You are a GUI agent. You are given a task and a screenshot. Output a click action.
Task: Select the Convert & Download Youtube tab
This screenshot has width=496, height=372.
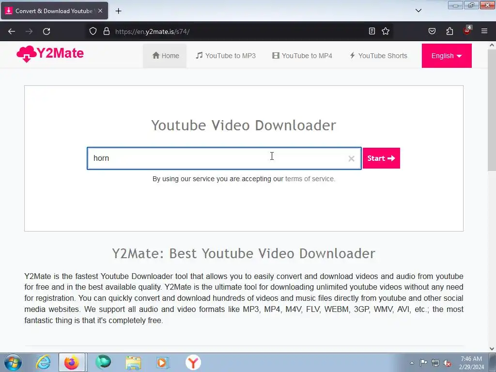coord(54,11)
